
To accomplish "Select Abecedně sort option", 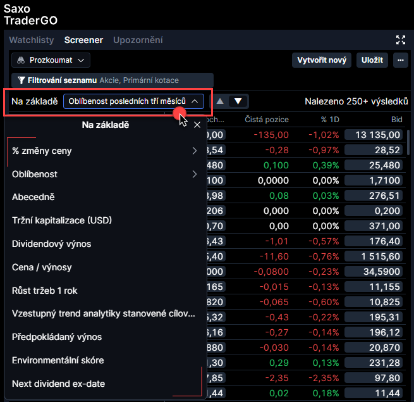I will (33, 197).
